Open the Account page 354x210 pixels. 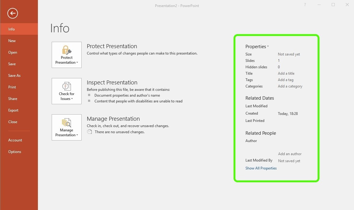click(x=15, y=140)
